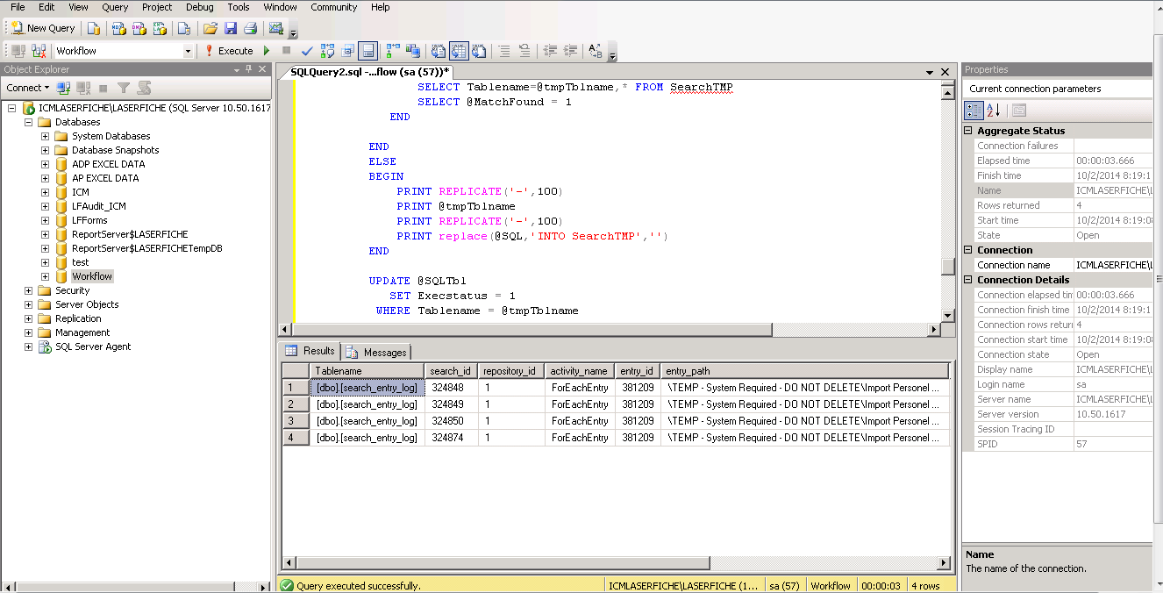Open the File menu
This screenshot has width=1163, height=593.
coord(18,7)
